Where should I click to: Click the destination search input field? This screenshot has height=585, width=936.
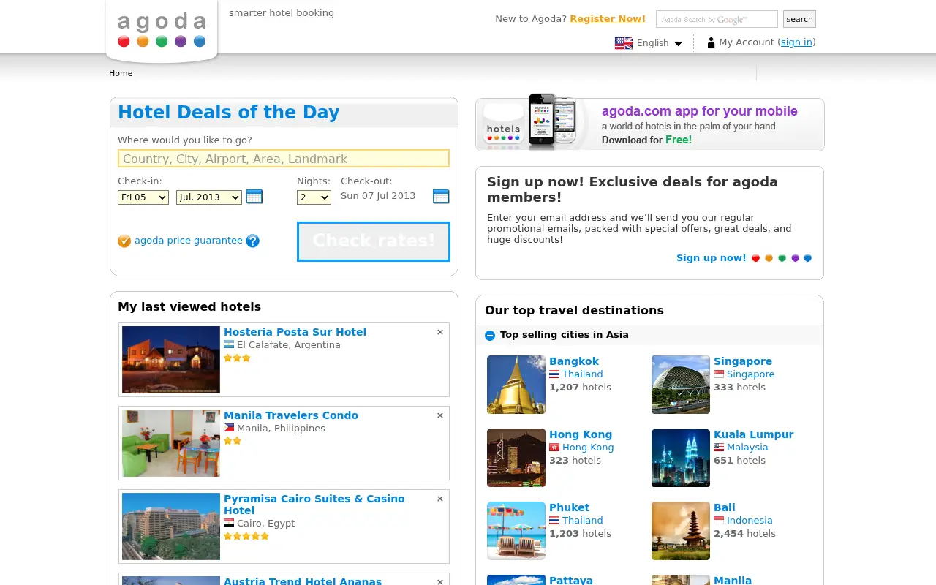click(x=284, y=159)
